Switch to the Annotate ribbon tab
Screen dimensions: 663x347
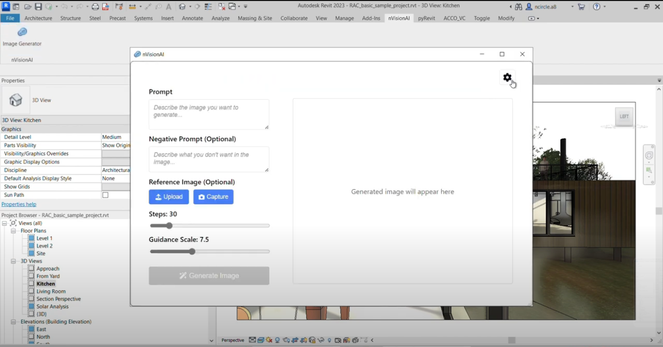point(193,18)
